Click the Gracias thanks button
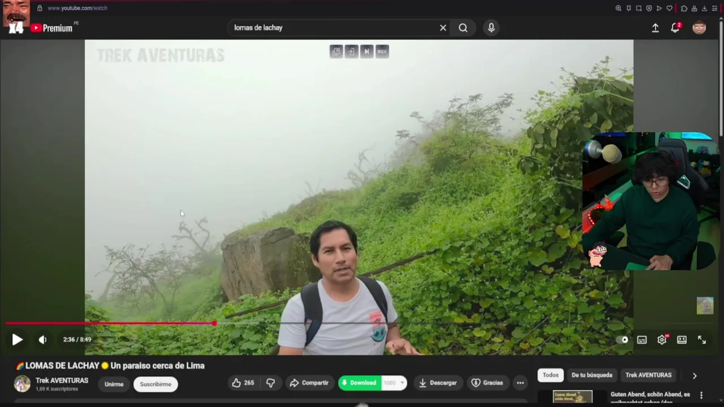 pyautogui.click(x=487, y=383)
